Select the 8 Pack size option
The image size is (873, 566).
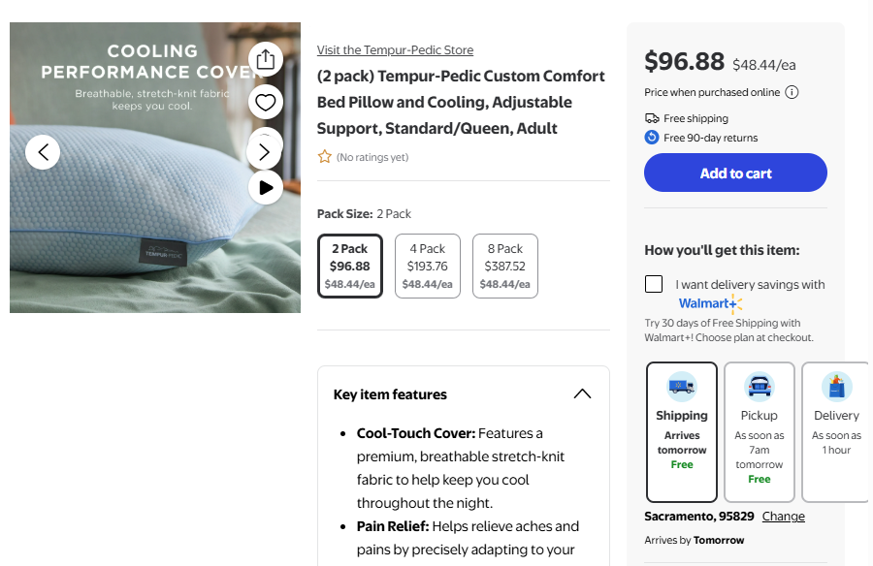[504, 266]
